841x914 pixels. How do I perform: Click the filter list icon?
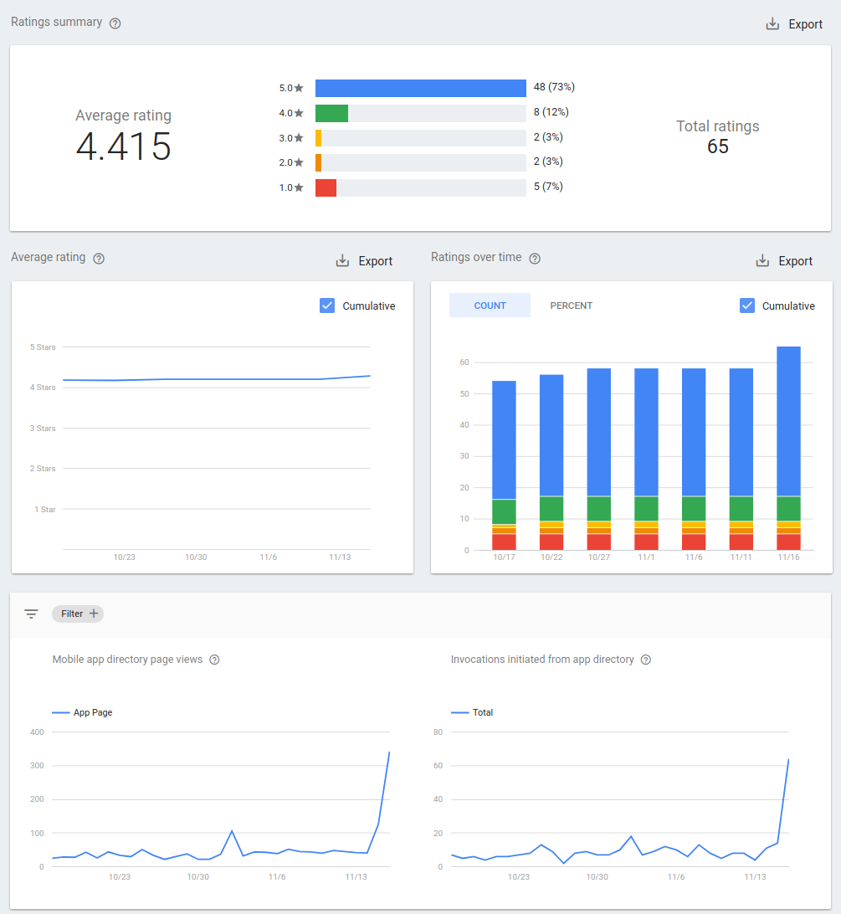coord(31,614)
